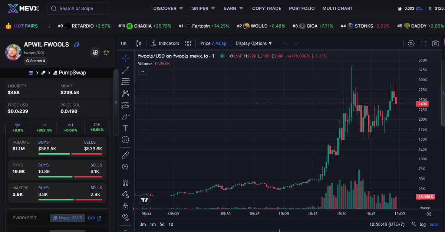Add APWIL FWOOLS to favorites star

[106, 52]
